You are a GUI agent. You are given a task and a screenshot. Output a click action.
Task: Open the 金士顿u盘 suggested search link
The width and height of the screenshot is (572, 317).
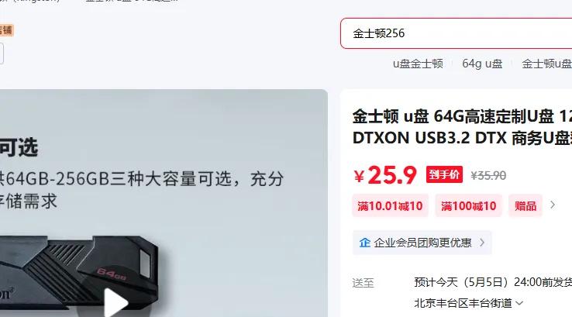[x=546, y=64]
